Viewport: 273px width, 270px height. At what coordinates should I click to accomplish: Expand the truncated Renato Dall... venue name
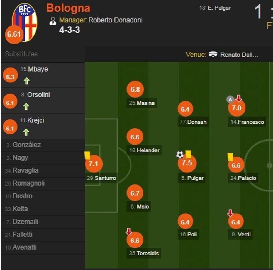point(240,54)
